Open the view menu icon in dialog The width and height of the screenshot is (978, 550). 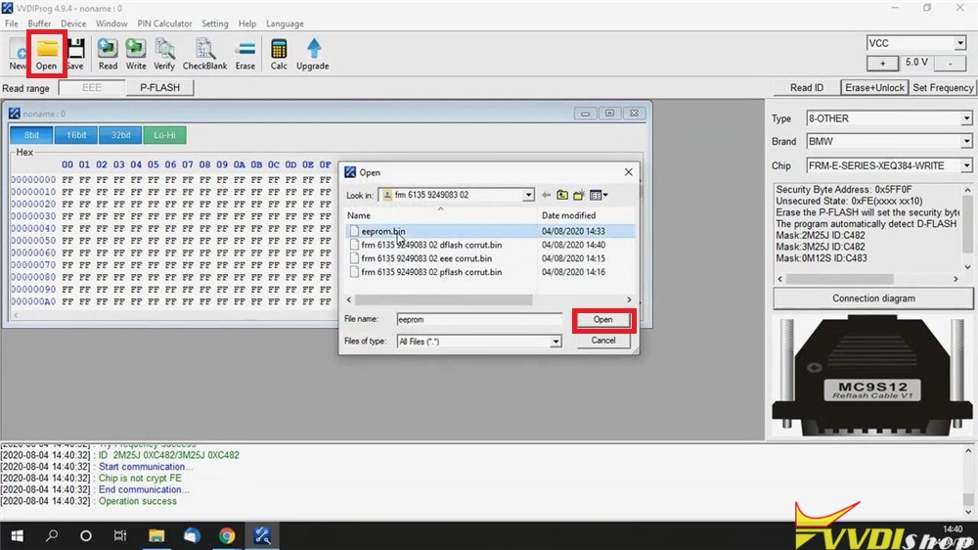[x=599, y=196]
